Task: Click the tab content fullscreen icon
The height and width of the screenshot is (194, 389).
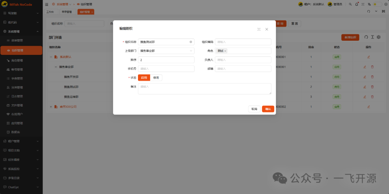Action: pyautogui.click(x=384, y=12)
